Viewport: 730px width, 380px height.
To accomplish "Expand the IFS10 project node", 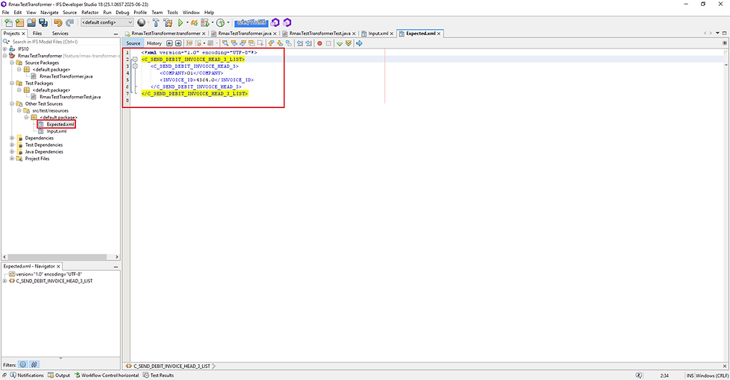I will coord(4,48).
